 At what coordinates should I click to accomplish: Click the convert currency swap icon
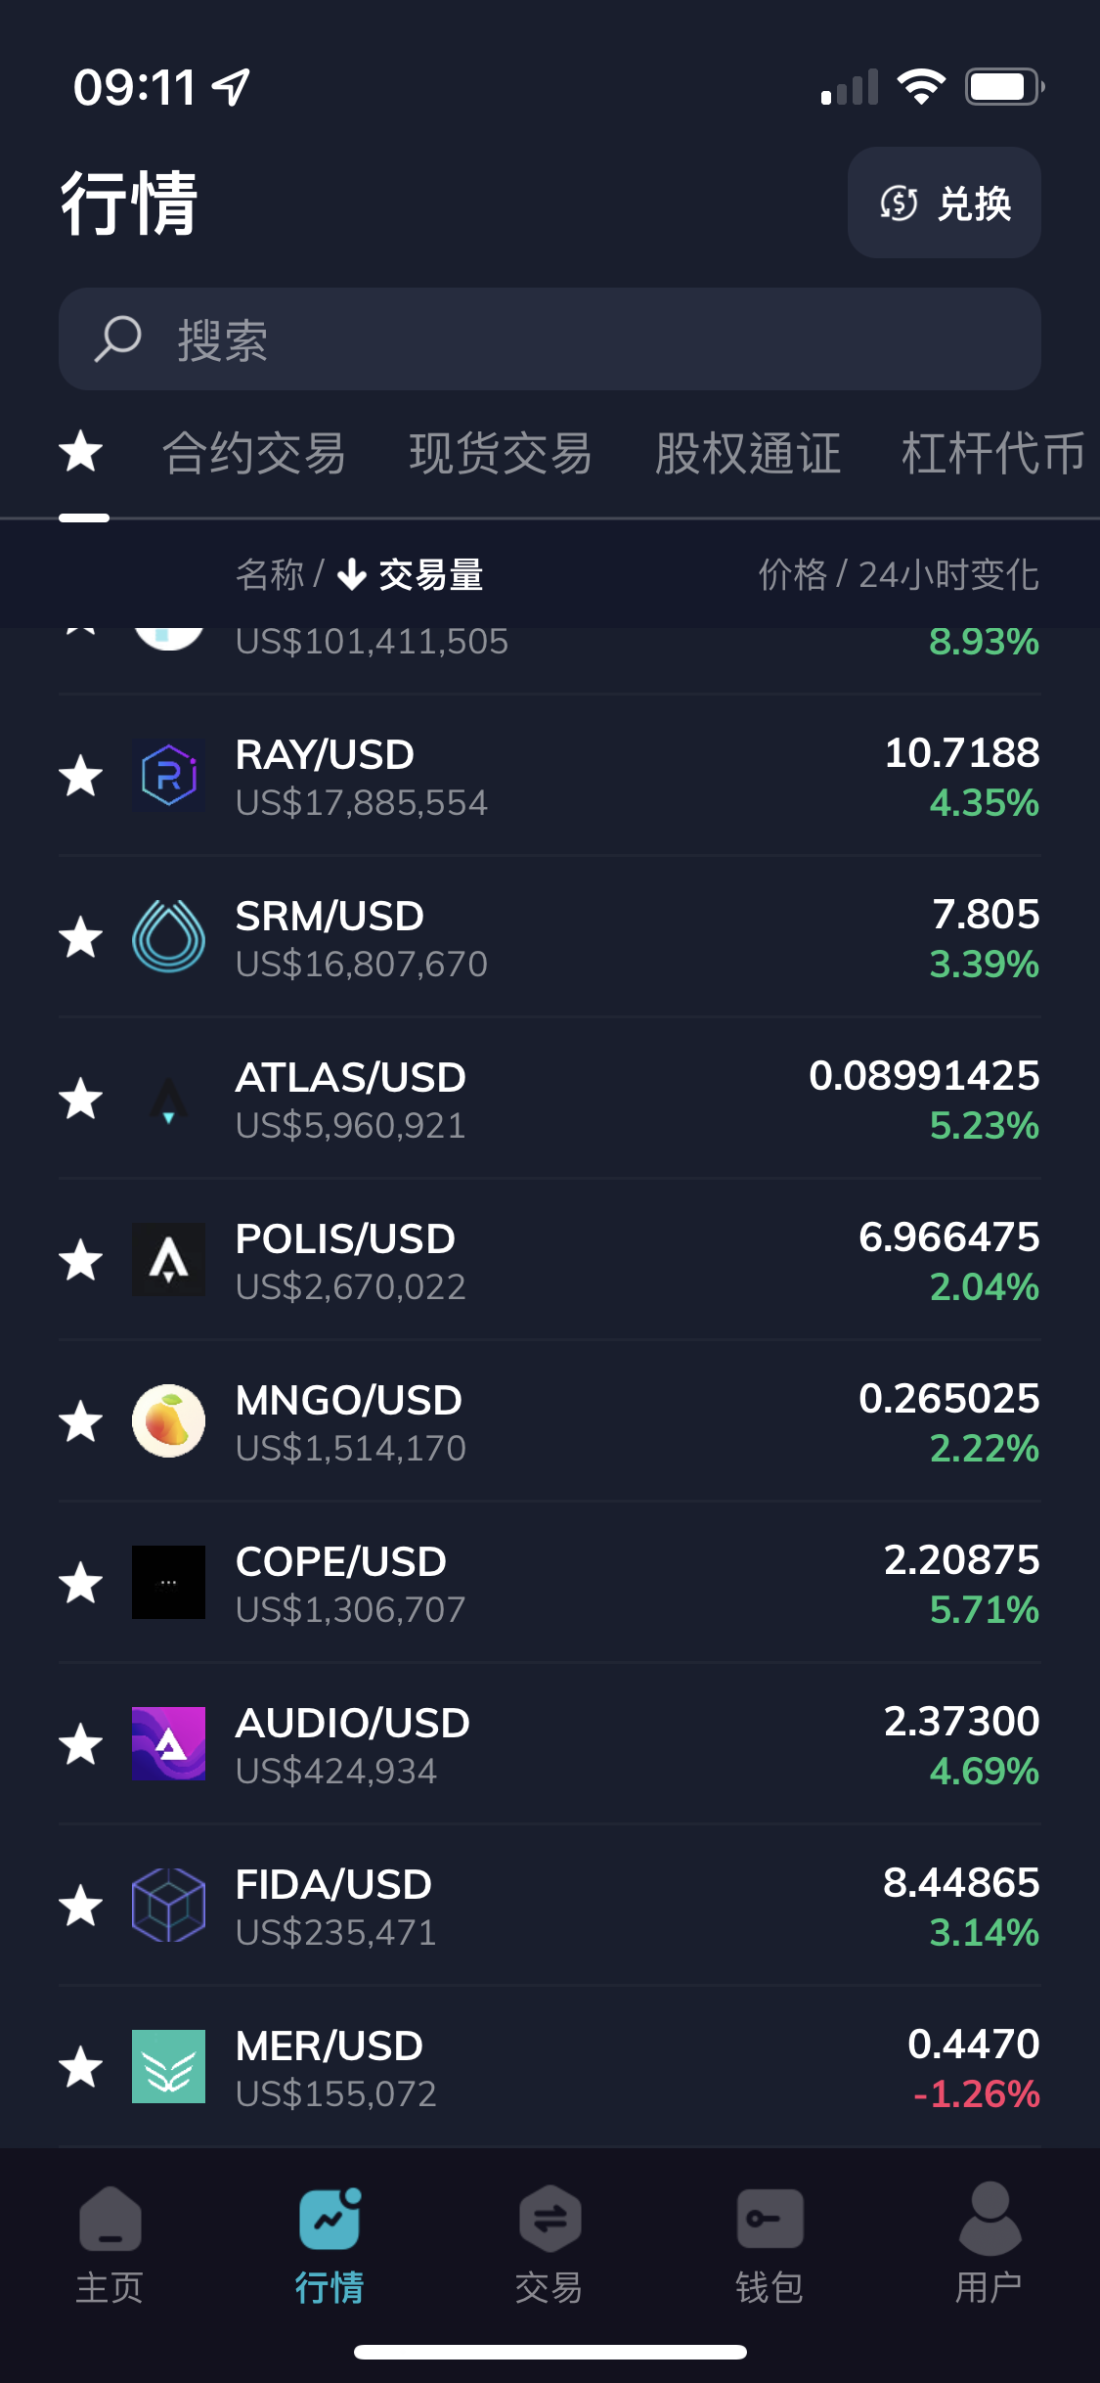coord(899,202)
